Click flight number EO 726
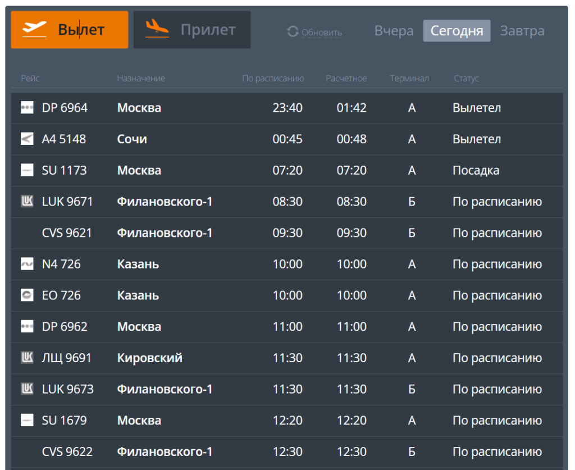The width and height of the screenshot is (575, 470). tap(61, 295)
